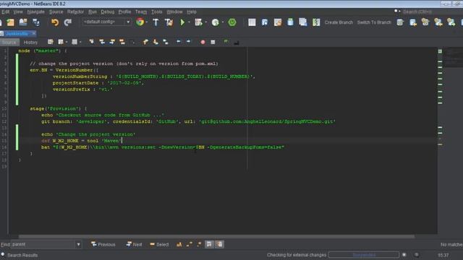Click the Create Branch button

pos(339,22)
